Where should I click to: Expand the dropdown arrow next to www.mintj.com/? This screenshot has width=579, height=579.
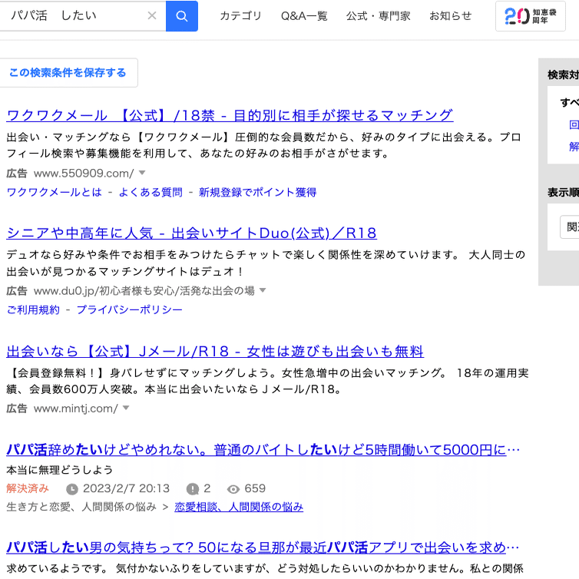[126, 408]
